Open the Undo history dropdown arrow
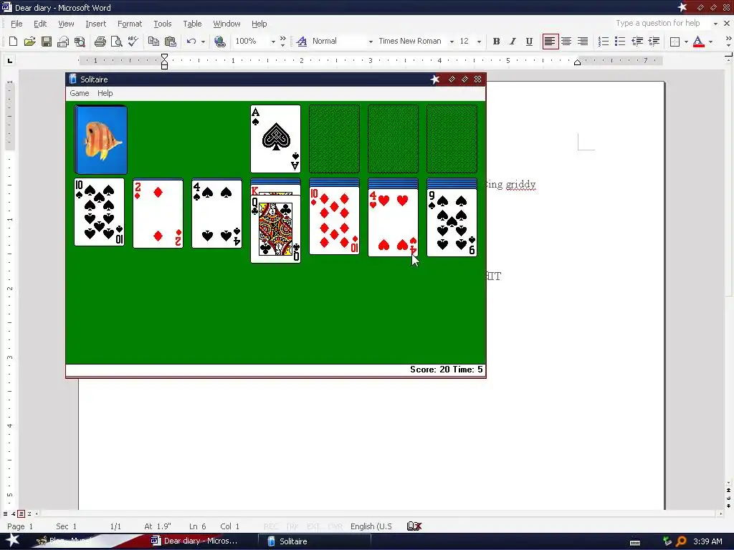Image resolution: width=734 pixels, height=550 pixels. click(x=203, y=42)
